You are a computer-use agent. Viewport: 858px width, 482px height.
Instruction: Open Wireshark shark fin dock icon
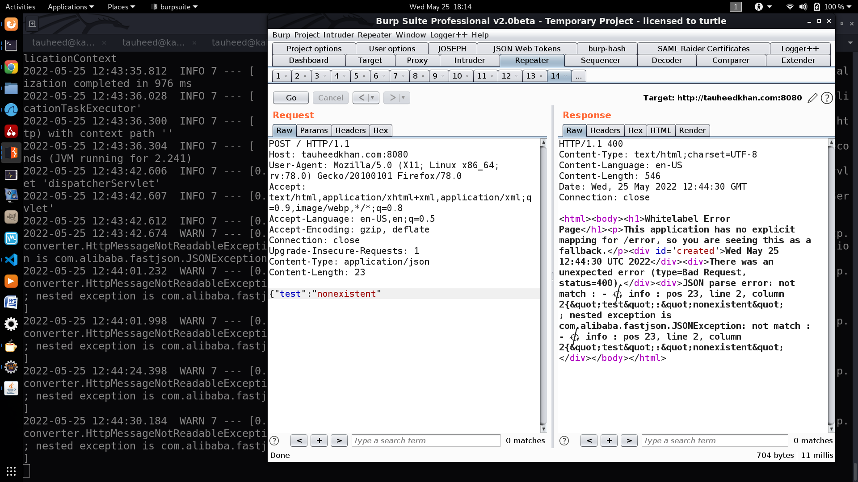(11, 110)
